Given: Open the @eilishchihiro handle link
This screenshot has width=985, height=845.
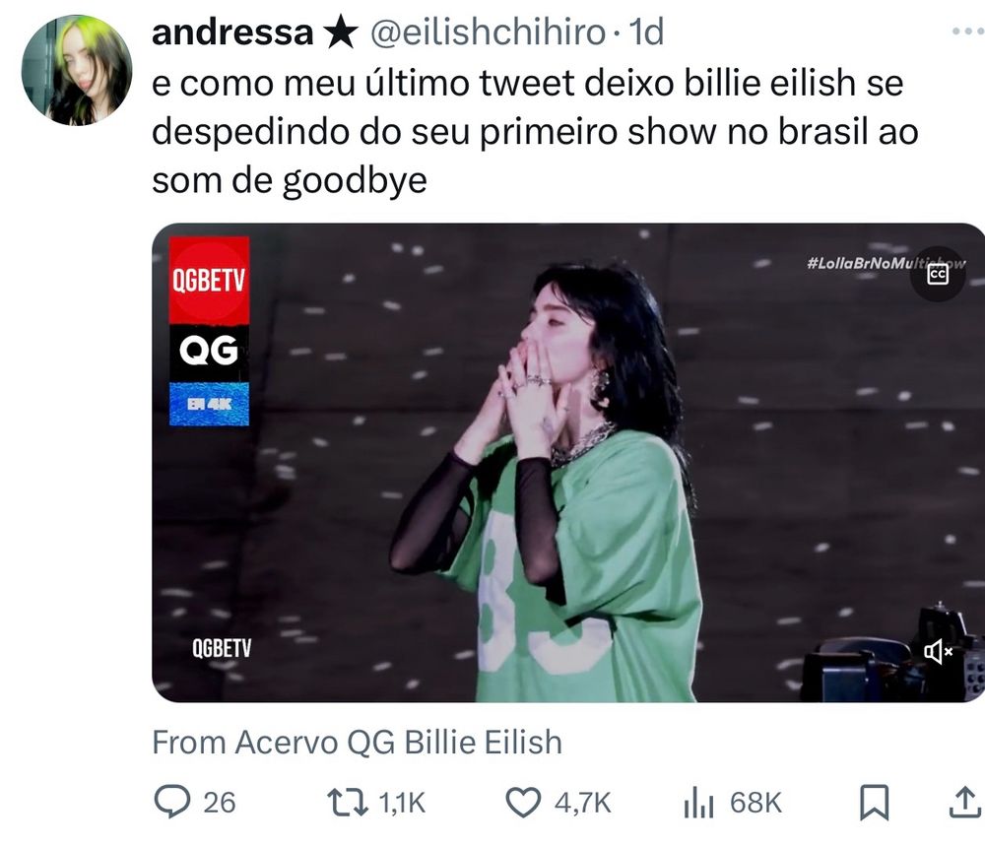Looking at the screenshot, I should click(x=489, y=32).
